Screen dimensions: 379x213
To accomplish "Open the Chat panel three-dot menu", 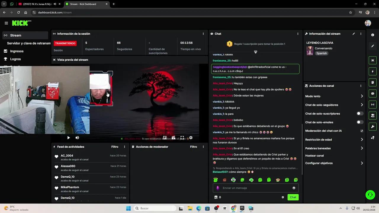I will coord(298,34).
